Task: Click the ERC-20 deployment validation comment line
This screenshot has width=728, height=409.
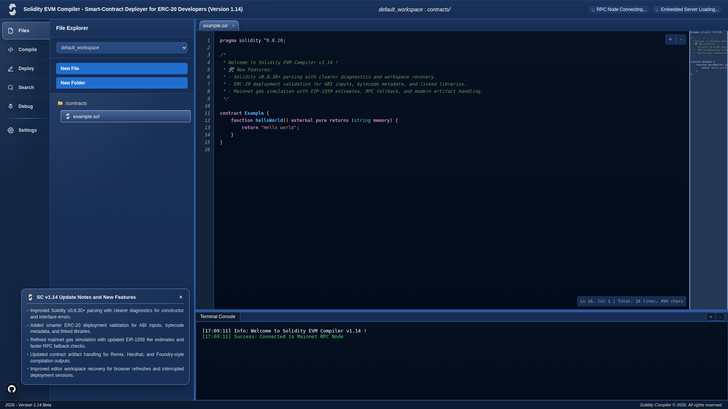Action: [x=345, y=84]
